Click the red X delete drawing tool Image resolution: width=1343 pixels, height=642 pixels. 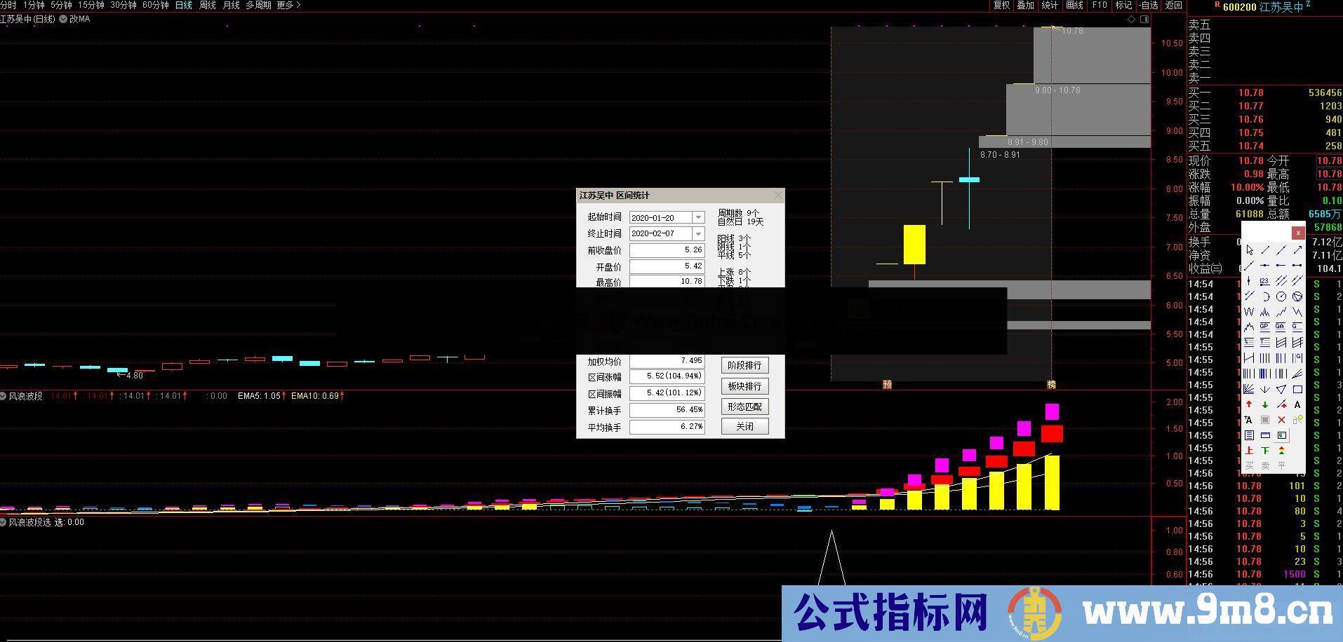click(1281, 420)
